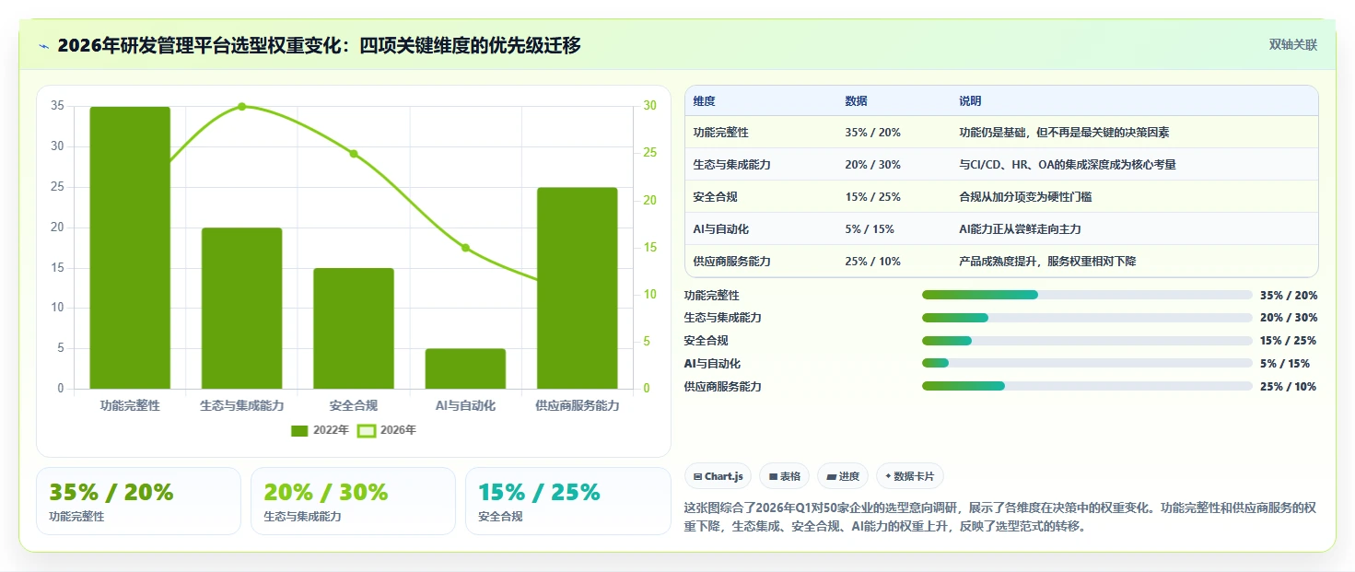1355x572 pixels.
Task: Select the 数据 column header
Action: (x=856, y=101)
